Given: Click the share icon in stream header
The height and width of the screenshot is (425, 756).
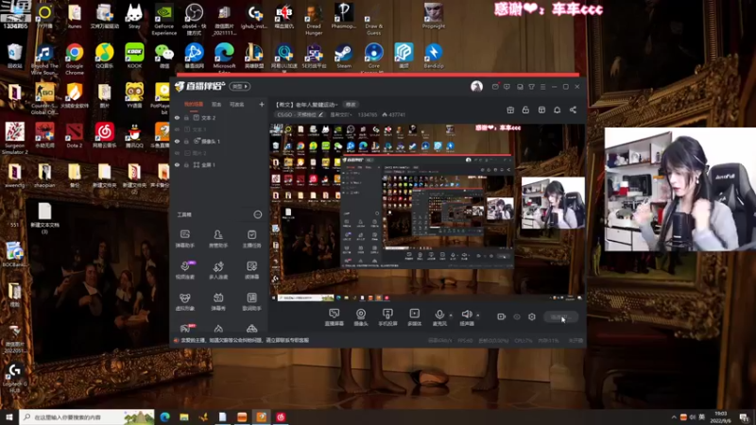Looking at the screenshot, I should coord(573,110).
